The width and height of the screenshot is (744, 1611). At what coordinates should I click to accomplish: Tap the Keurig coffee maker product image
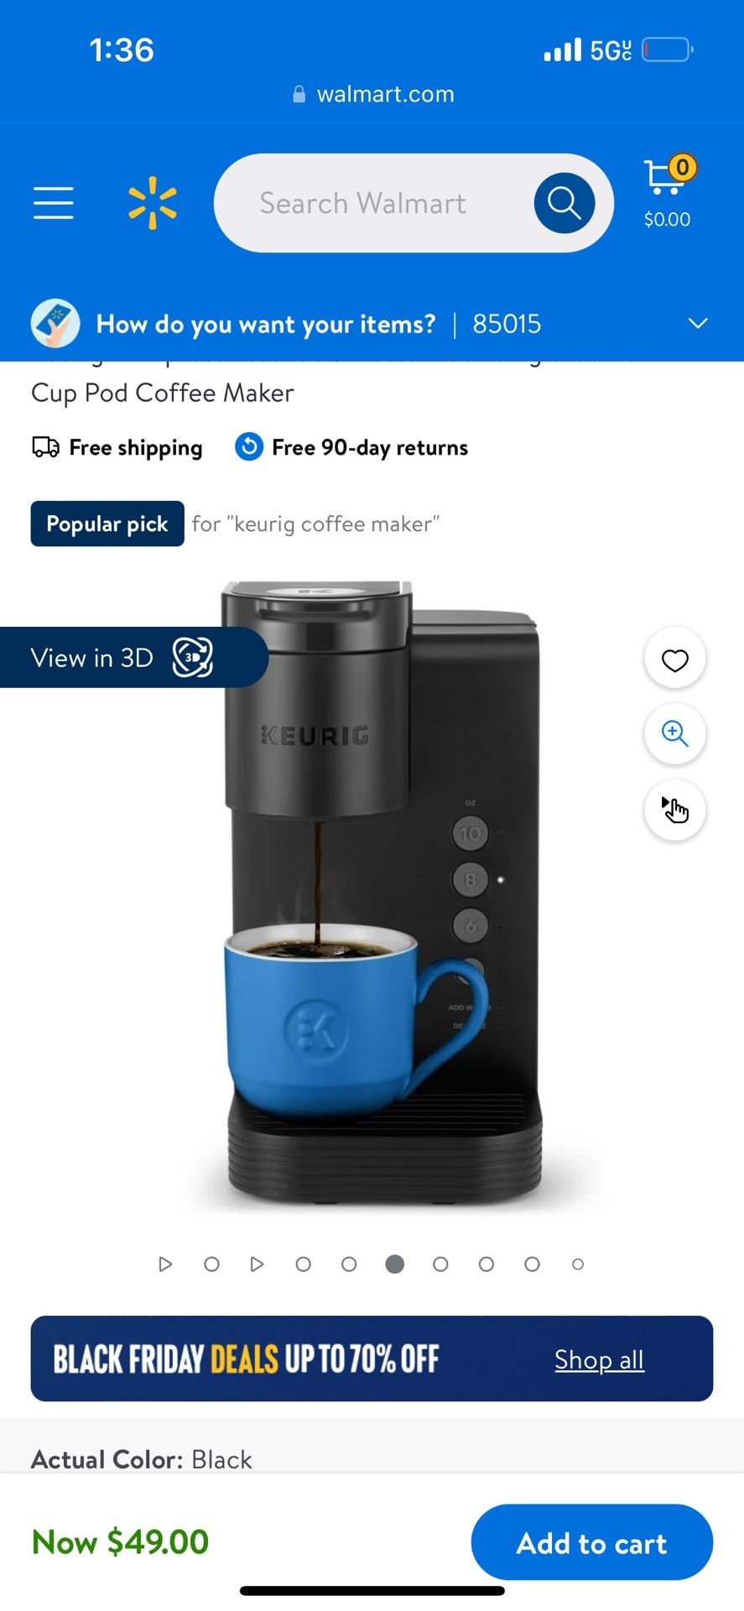click(x=382, y=894)
